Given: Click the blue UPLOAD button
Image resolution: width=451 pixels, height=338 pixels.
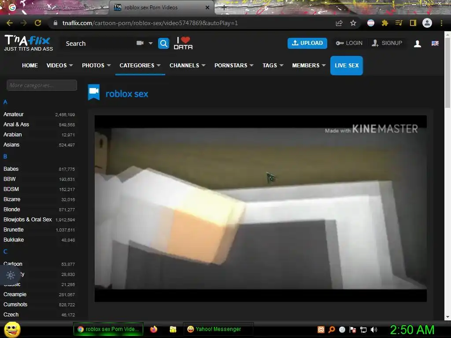Looking at the screenshot, I should (307, 43).
